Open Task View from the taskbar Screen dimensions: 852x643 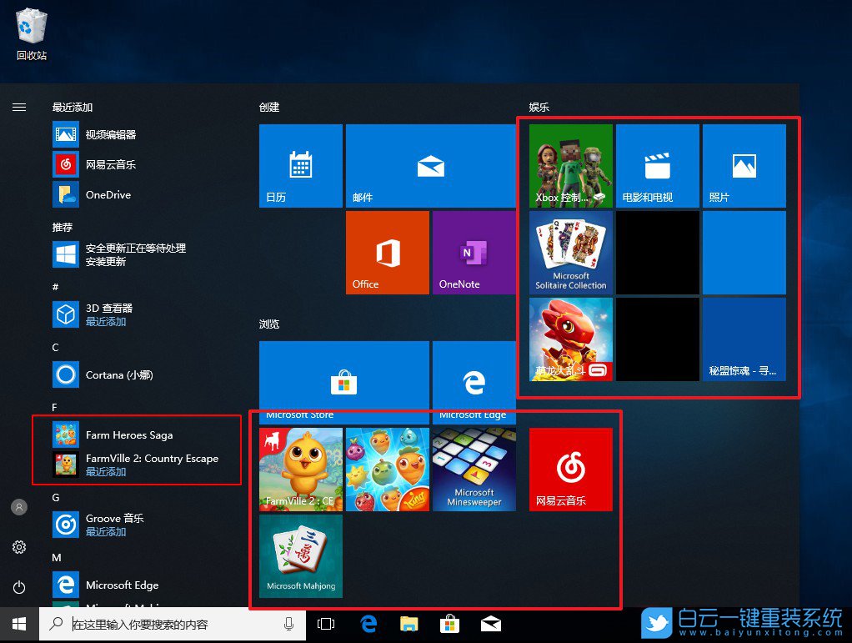[325, 623]
